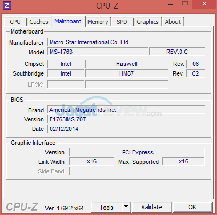Screen dimensions: 217x215
Task: Click the empty LPCIO vendor field
Action: (x=66, y=85)
